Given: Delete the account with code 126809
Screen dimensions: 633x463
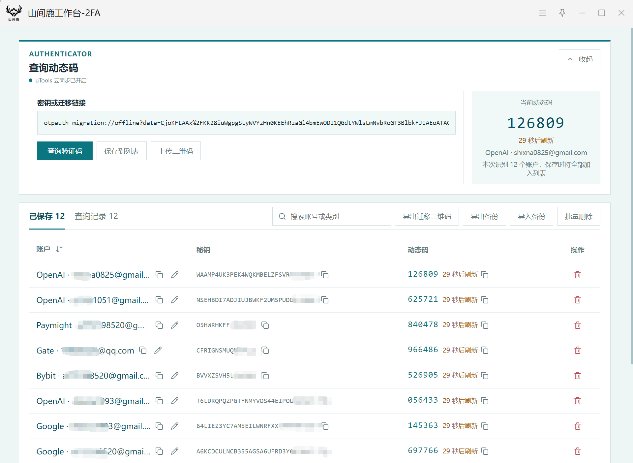Looking at the screenshot, I should [x=577, y=275].
